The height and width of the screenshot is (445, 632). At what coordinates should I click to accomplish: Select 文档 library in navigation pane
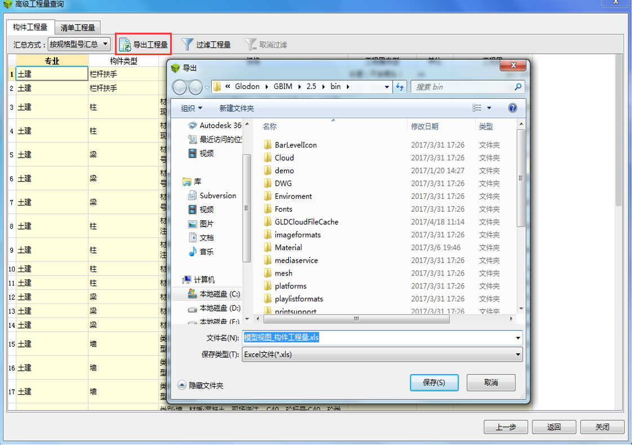(x=201, y=238)
